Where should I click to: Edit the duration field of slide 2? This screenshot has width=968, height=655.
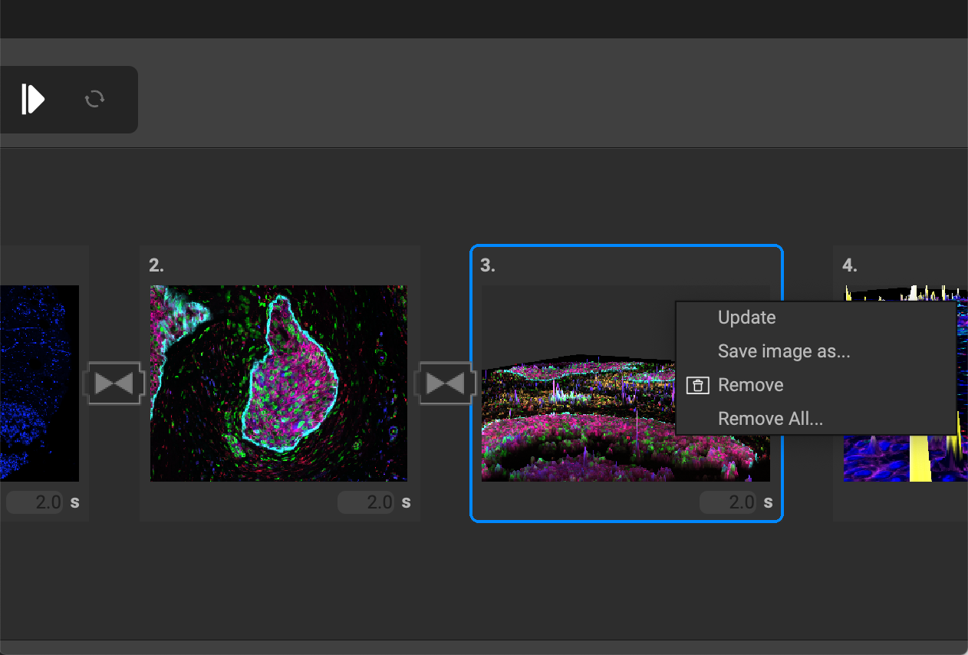click(366, 502)
